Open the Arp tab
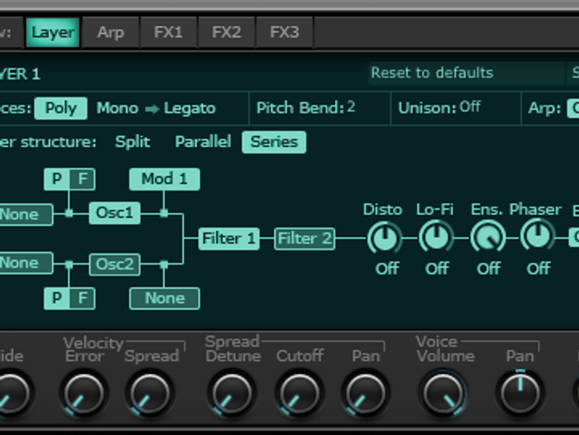The height and width of the screenshot is (435, 579). (111, 33)
